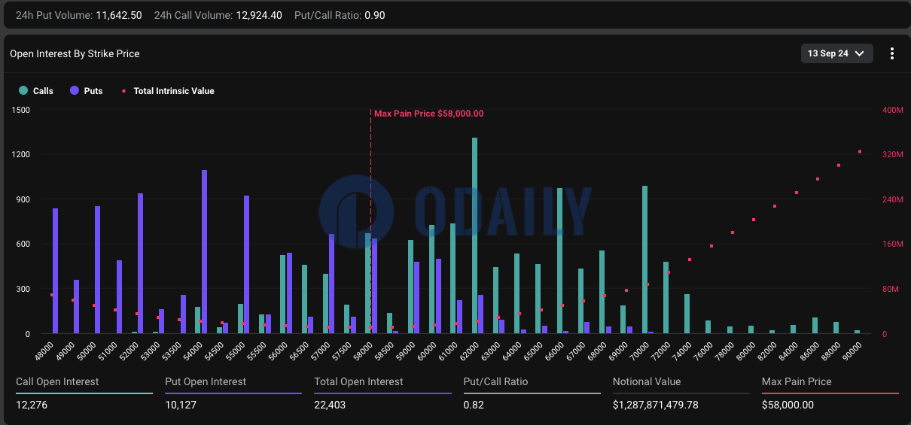This screenshot has height=425, width=911.
Task: Click the put bar at strike 52000
Action: pyautogui.click(x=140, y=263)
